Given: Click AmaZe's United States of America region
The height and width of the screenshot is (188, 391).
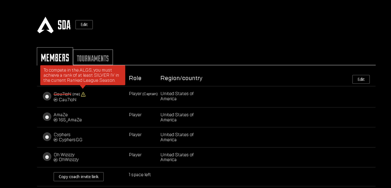Looking at the screenshot, I should click(x=177, y=117).
